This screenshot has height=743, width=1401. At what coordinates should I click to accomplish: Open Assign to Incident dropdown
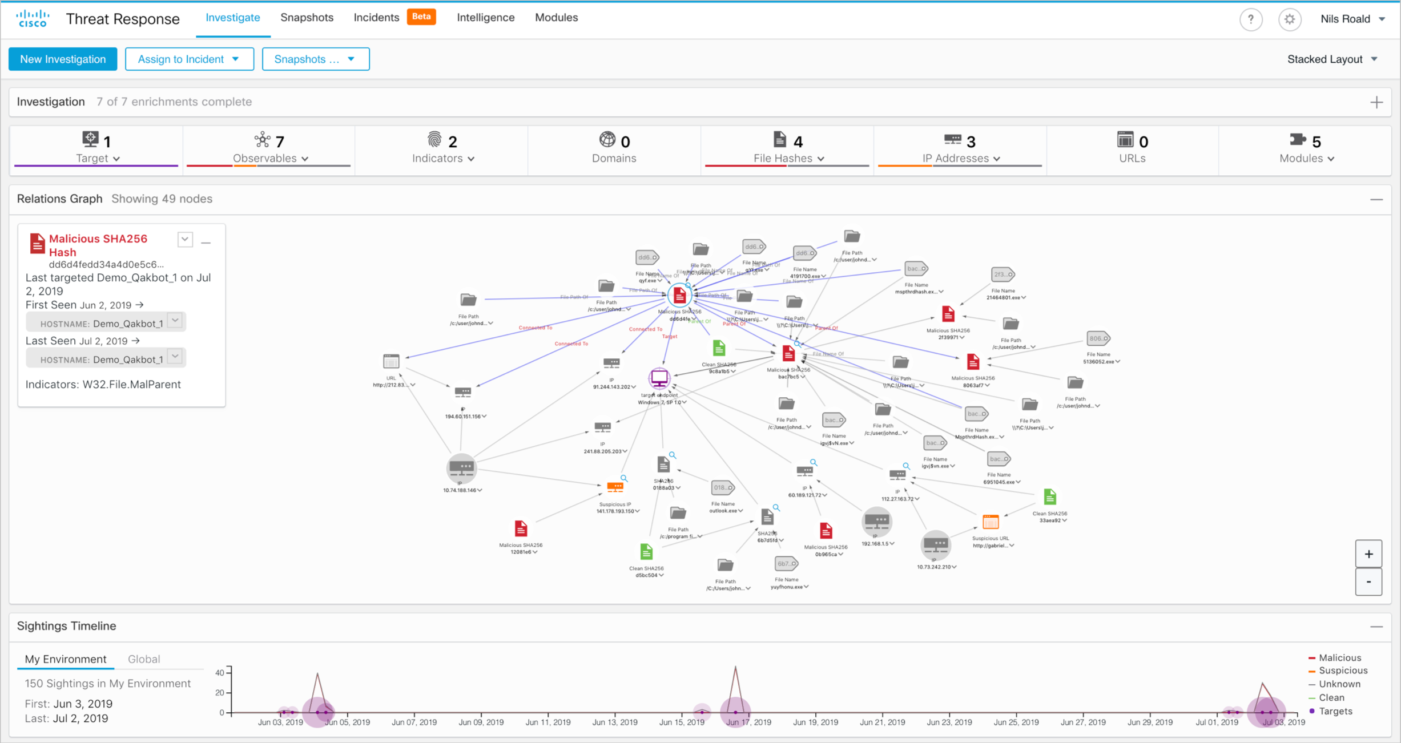(189, 59)
